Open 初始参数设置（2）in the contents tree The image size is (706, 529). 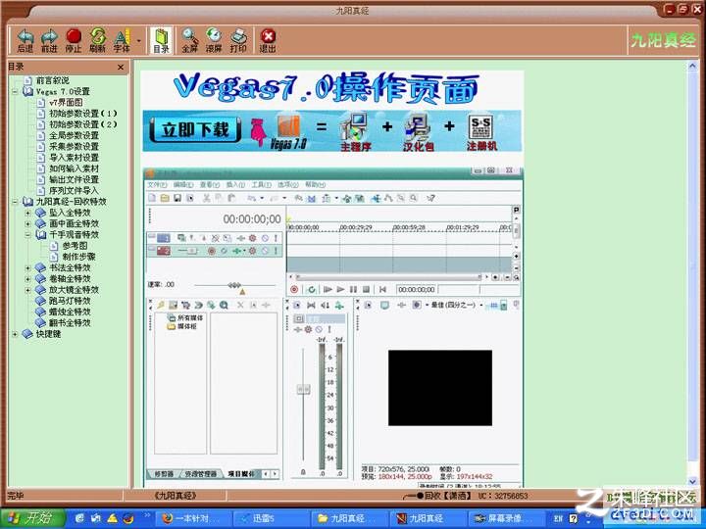click(x=82, y=124)
